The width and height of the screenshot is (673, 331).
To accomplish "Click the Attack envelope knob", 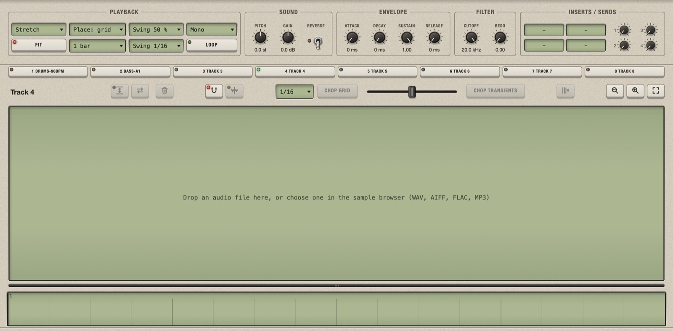I will pos(352,37).
